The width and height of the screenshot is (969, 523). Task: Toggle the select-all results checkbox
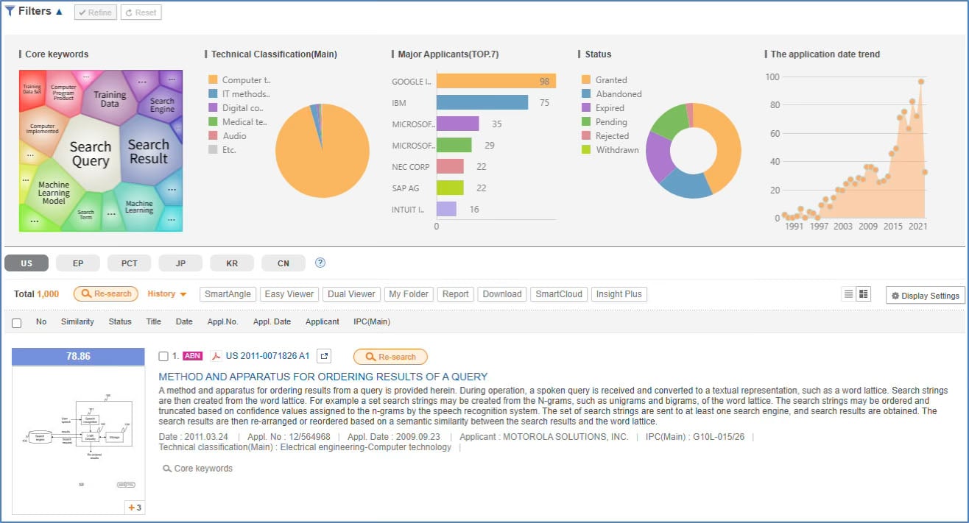(x=16, y=323)
